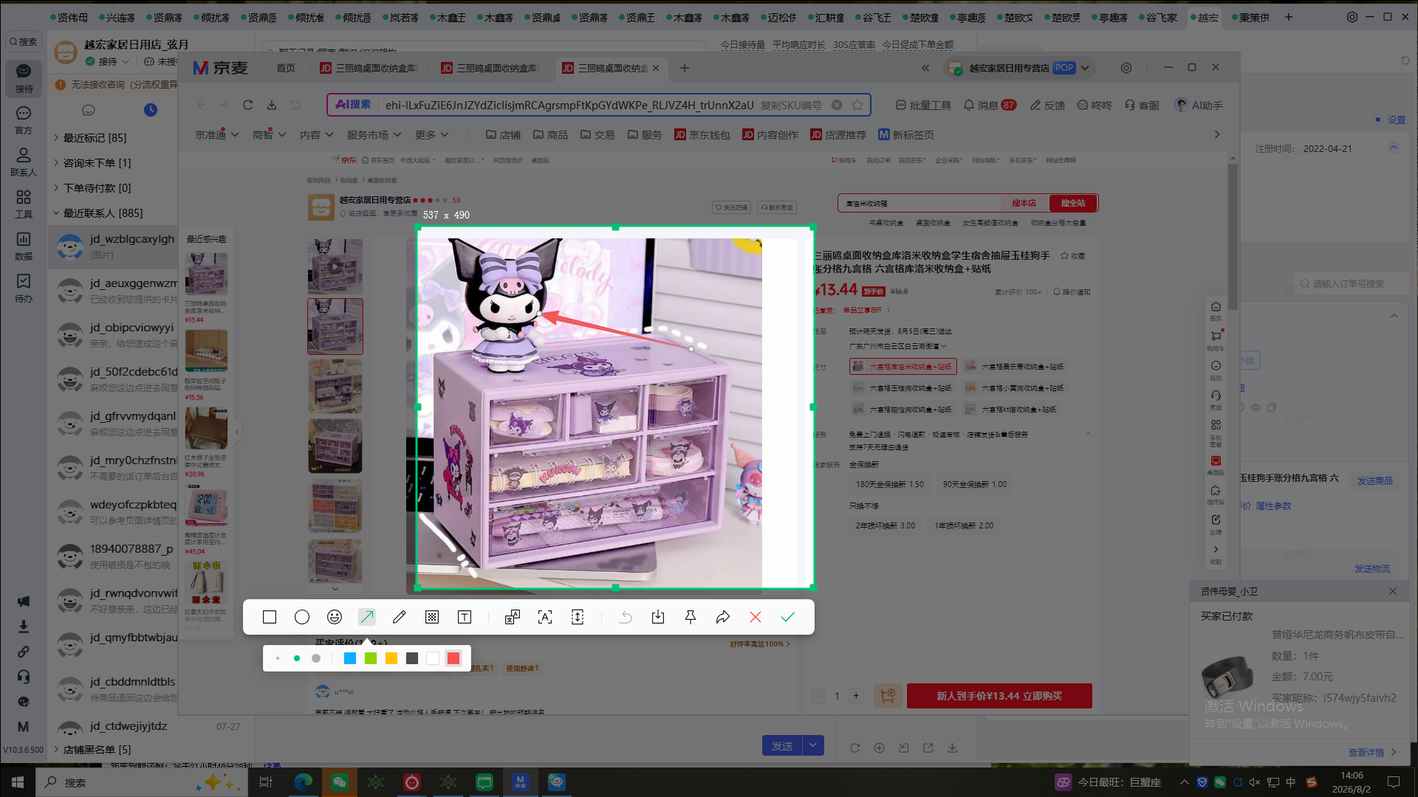Pick the white annotation color
The width and height of the screenshot is (1418, 797).
coord(433,658)
